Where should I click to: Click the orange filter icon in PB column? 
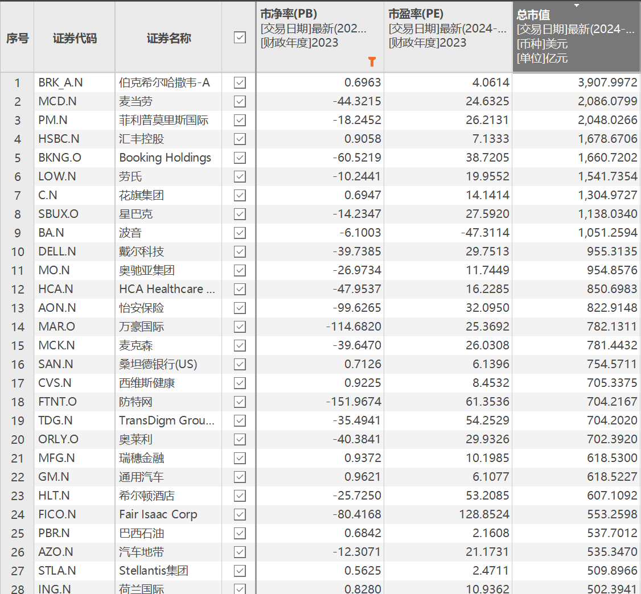pyautogui.click(x=372, y=61)
